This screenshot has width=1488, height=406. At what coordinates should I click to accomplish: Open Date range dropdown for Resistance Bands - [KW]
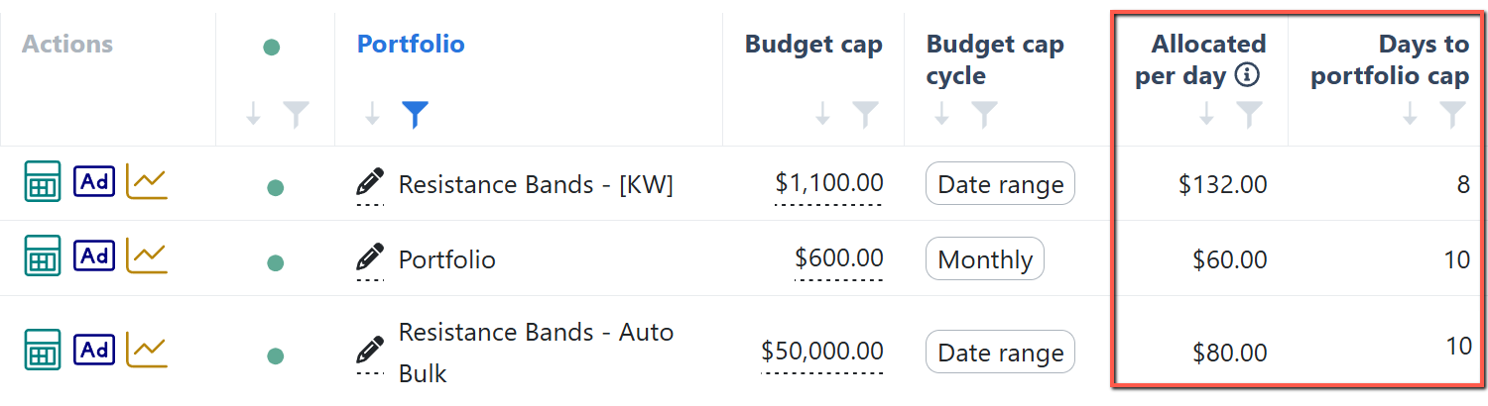[1000, 183]
